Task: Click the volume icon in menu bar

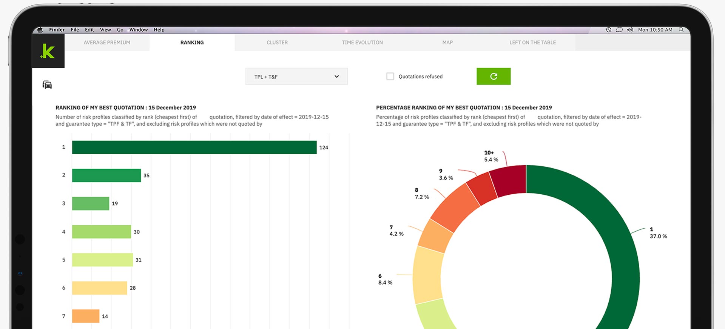Action: (630, 30)
